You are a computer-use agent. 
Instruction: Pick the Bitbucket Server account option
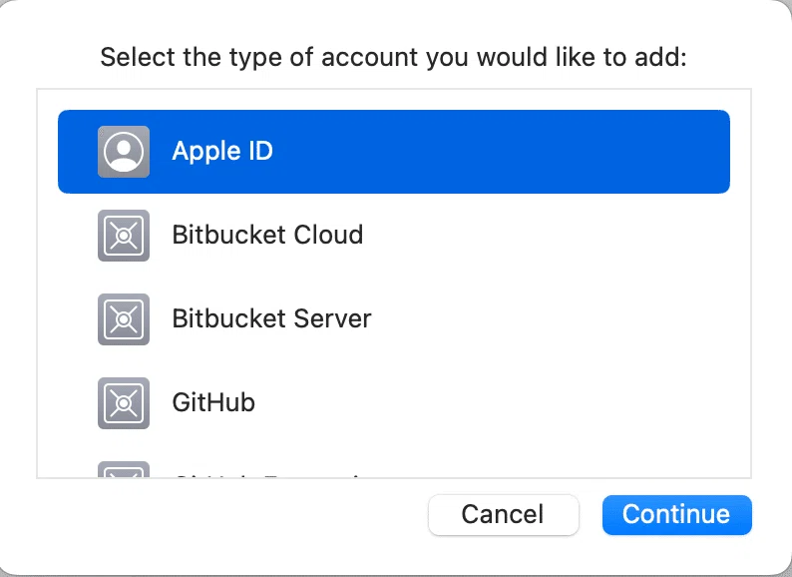pos(394,319)
